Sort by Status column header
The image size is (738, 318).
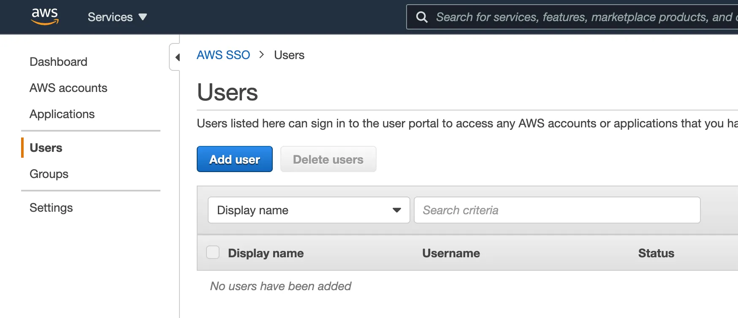pyautogui.click(x=656, y=253)
